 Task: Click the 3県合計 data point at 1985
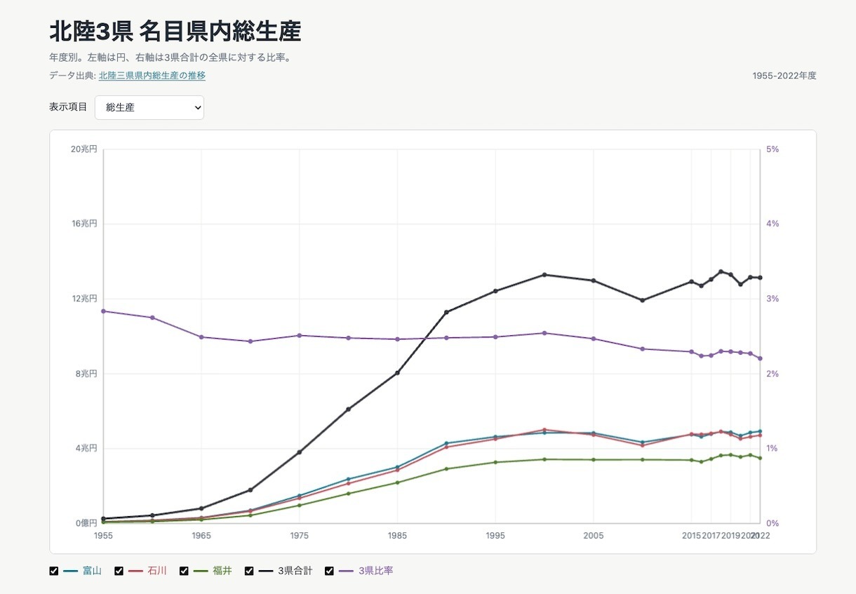tap(397, 373)
